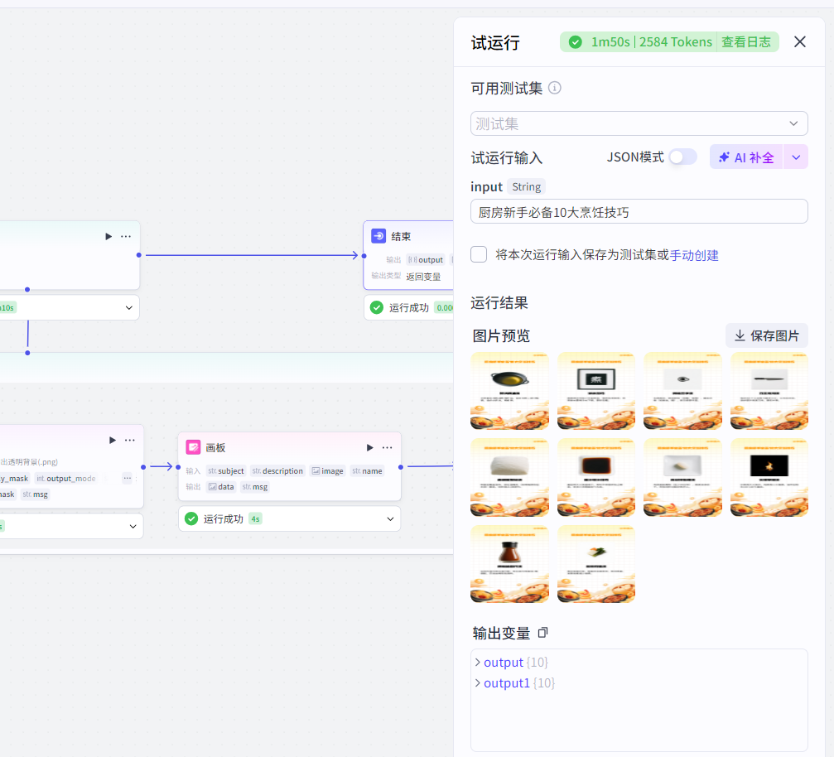Click the more options dots on 画板 node
The height and width of the screenshot is (757, 834).
coord(387,447)
